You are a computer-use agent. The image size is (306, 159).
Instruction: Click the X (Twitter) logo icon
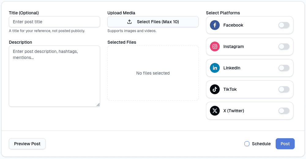pyautogui.click(x=215, y=111)
